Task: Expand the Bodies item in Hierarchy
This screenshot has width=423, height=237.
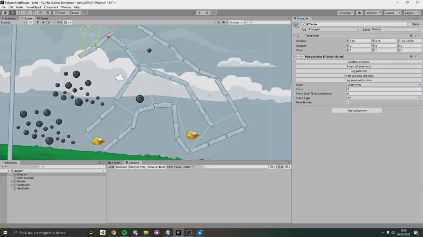Action: click(12, 181)
